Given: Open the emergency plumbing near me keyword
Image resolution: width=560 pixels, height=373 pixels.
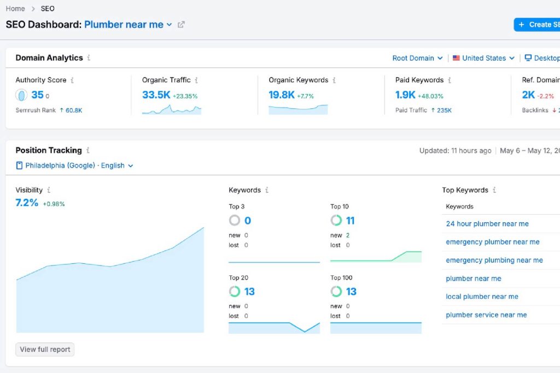Looking at the screenshot, I should click(x=494, y=260).
